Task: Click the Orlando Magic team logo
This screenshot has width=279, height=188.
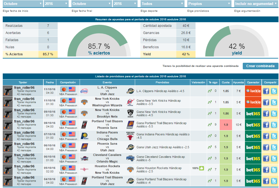Action: click(130, 158)
